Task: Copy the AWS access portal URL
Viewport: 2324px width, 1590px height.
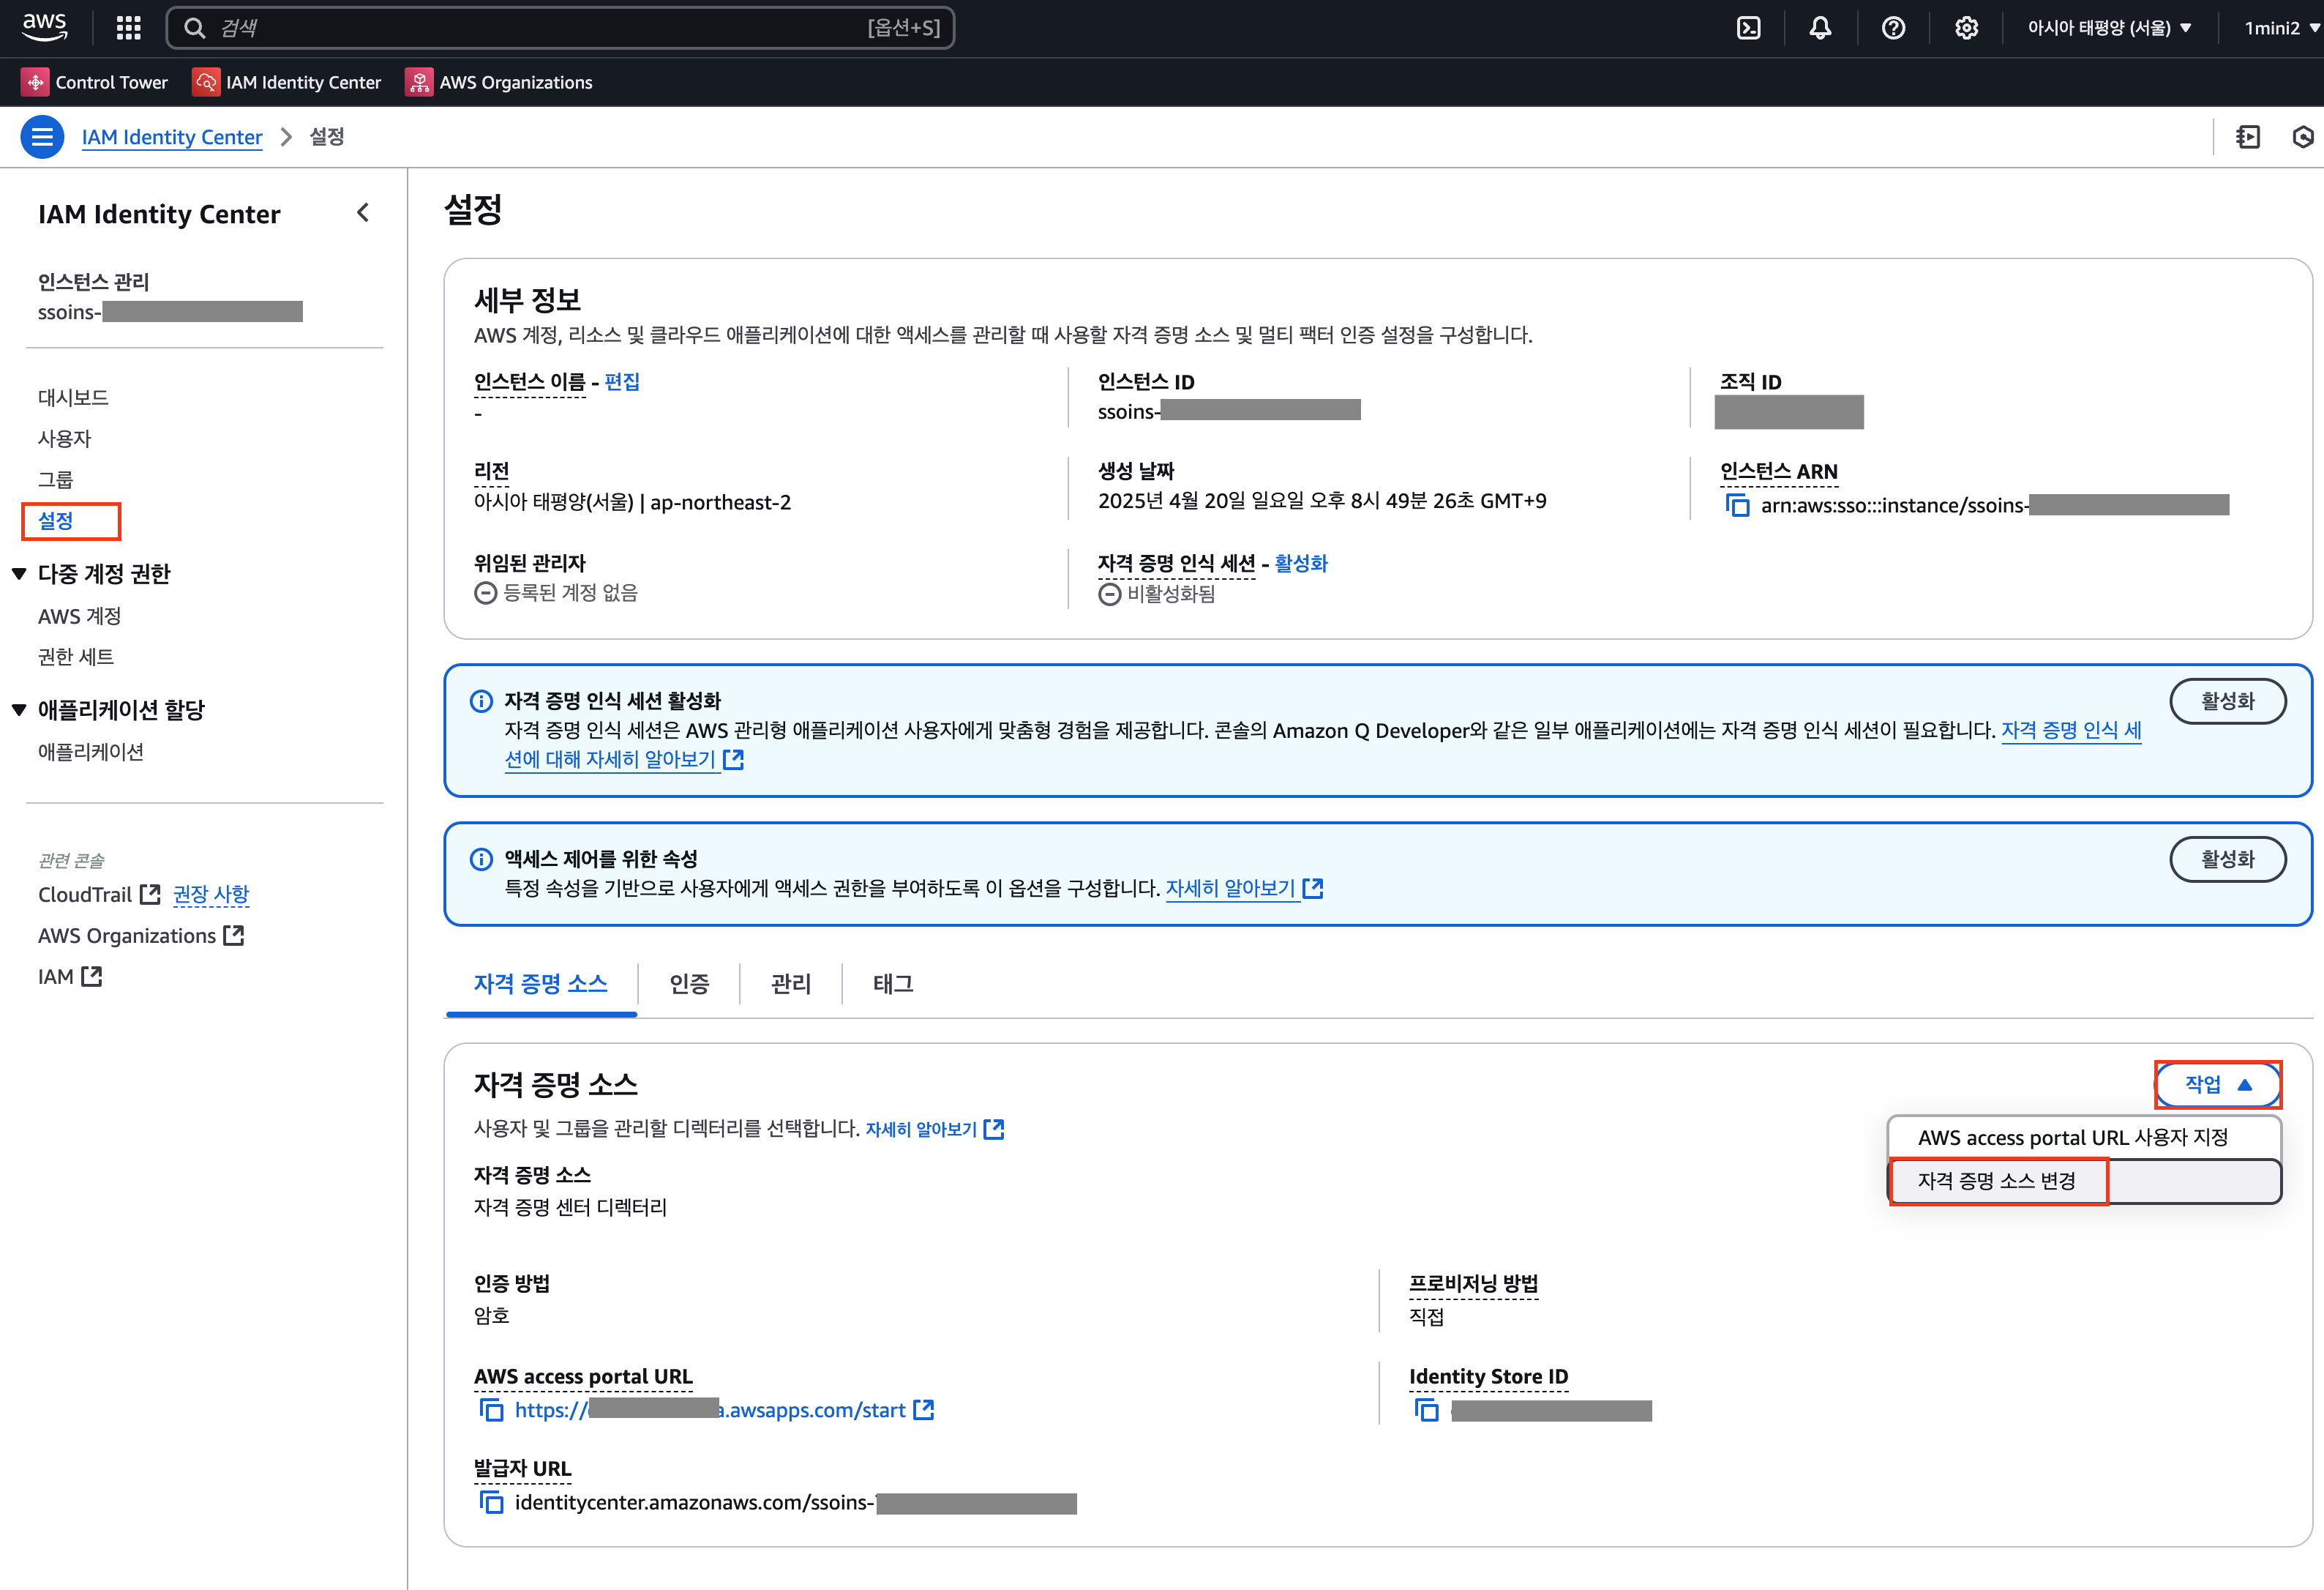Action: click(491, 1410)
